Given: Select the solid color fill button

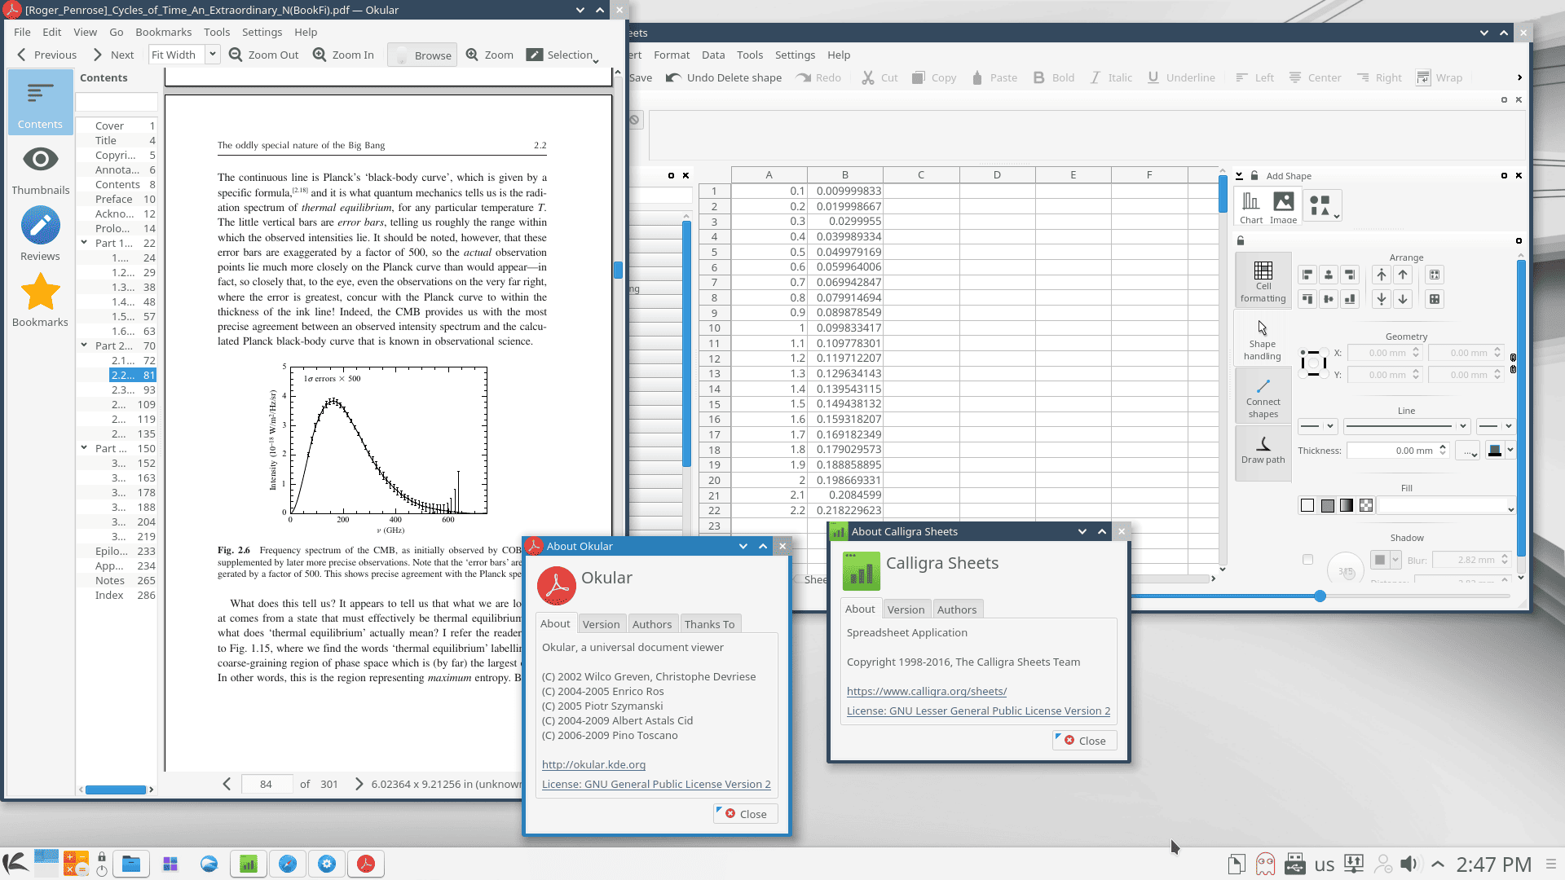Looking at the screenshot, I should tap(1328, 506).
